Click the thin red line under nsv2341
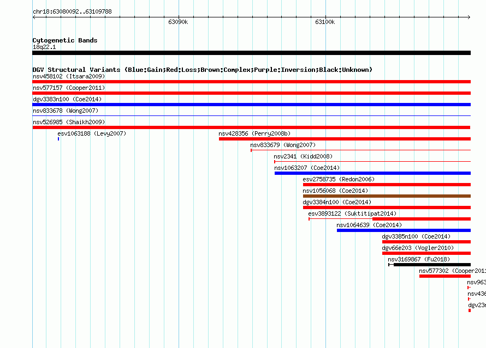486x348 pixels. point(372,162)
